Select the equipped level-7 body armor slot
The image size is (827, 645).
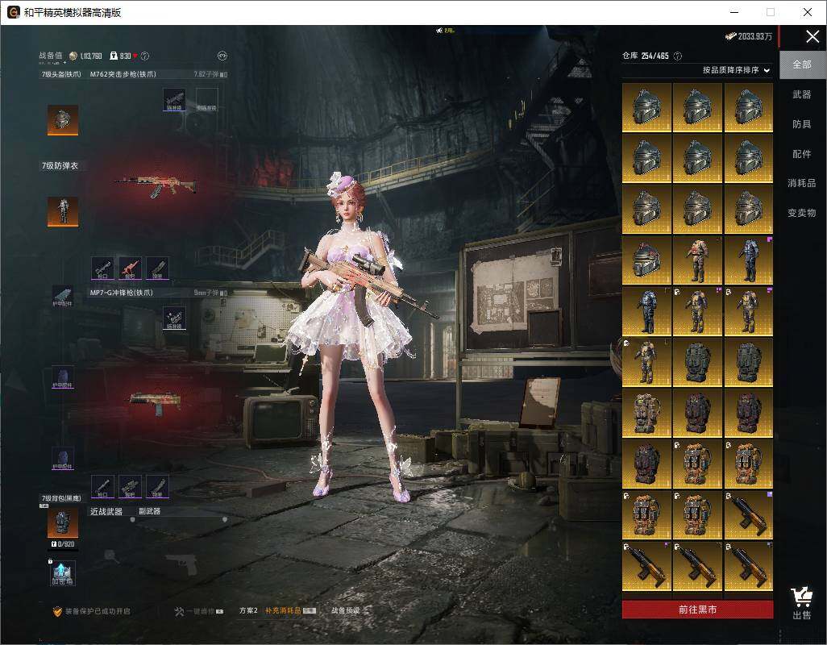tap(63, 211)
